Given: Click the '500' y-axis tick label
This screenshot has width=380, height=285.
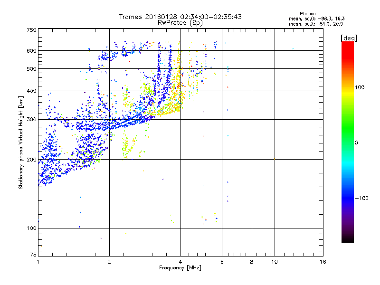Looking at the screenshot, I should click(31, 69).
